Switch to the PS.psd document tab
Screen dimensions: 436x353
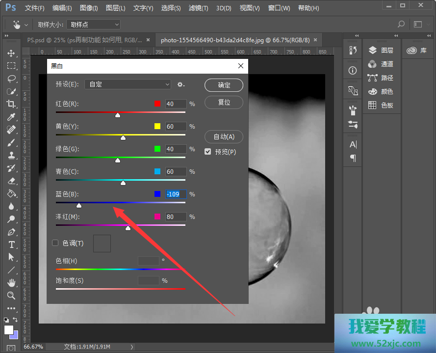point(84,40)
